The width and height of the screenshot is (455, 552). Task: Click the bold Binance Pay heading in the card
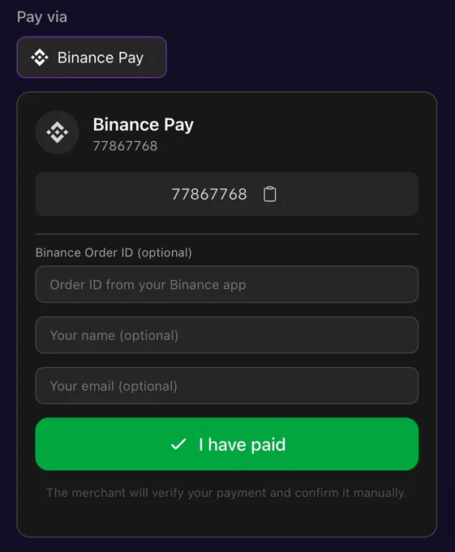click(x=144, y=125)
